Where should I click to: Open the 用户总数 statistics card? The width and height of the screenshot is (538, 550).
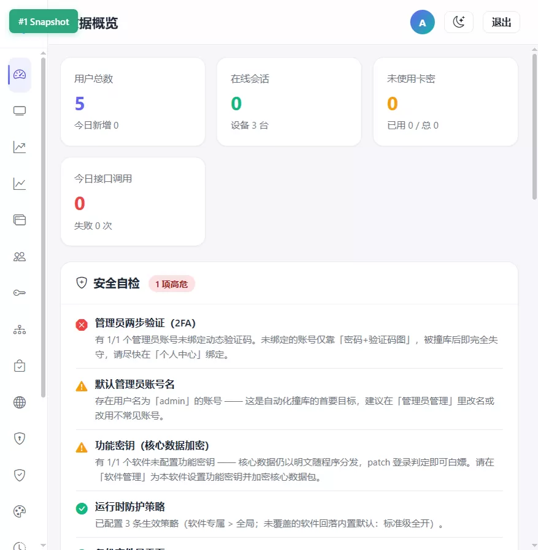[x=133, y=102]
